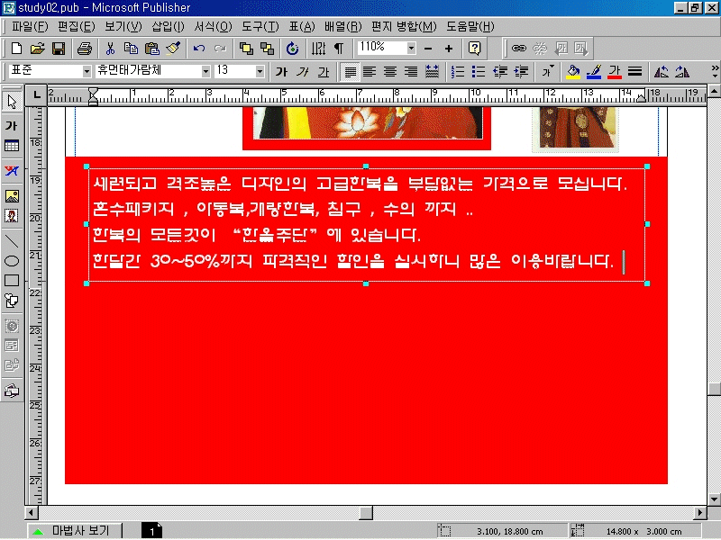The image size is (721, 540).
Task: Undo the last action
Action: point(198,49)
